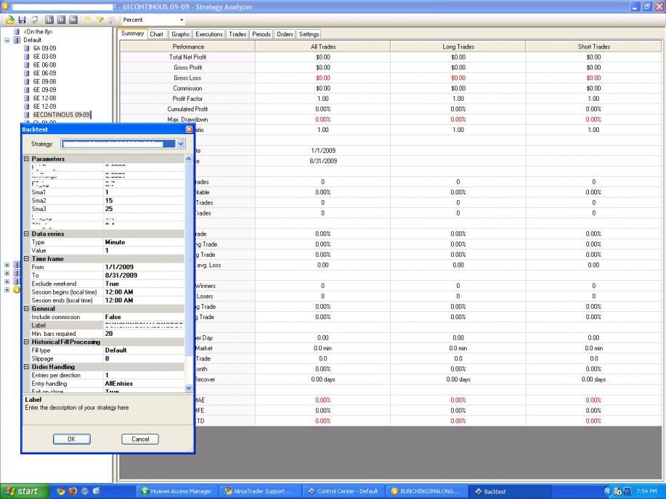Click the 'o' optimize toolbar button
This screenshot has height=499, width=666.
click(x=61, y=20)
